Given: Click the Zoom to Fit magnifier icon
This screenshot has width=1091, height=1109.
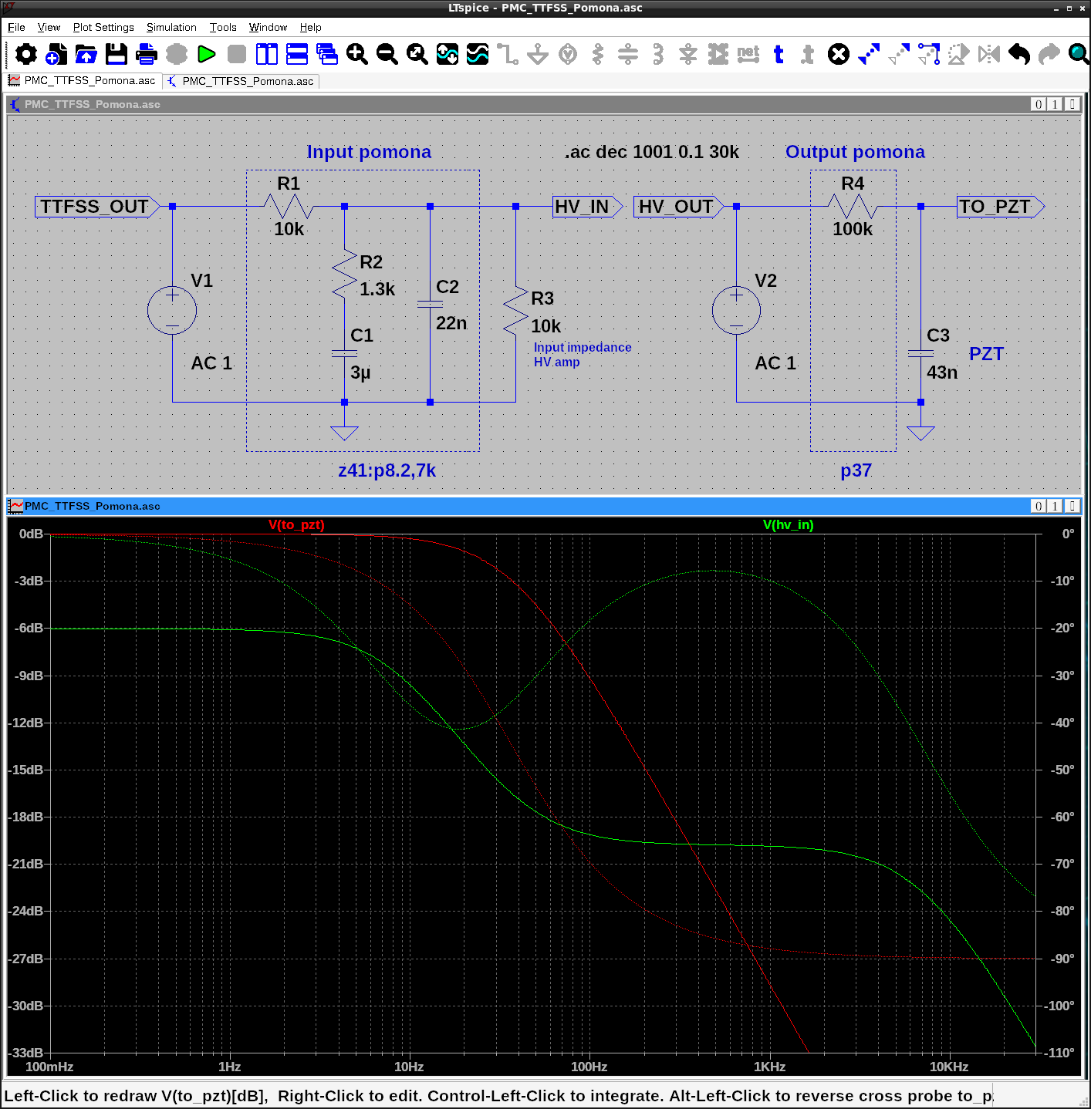Looking at the screenshot, I should 417,54.
